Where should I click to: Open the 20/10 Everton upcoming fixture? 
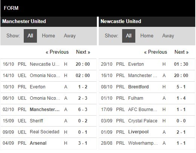(147, 64)
